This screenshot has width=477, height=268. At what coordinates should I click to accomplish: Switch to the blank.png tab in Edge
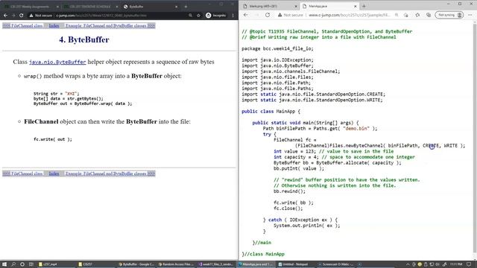[269, 6]
